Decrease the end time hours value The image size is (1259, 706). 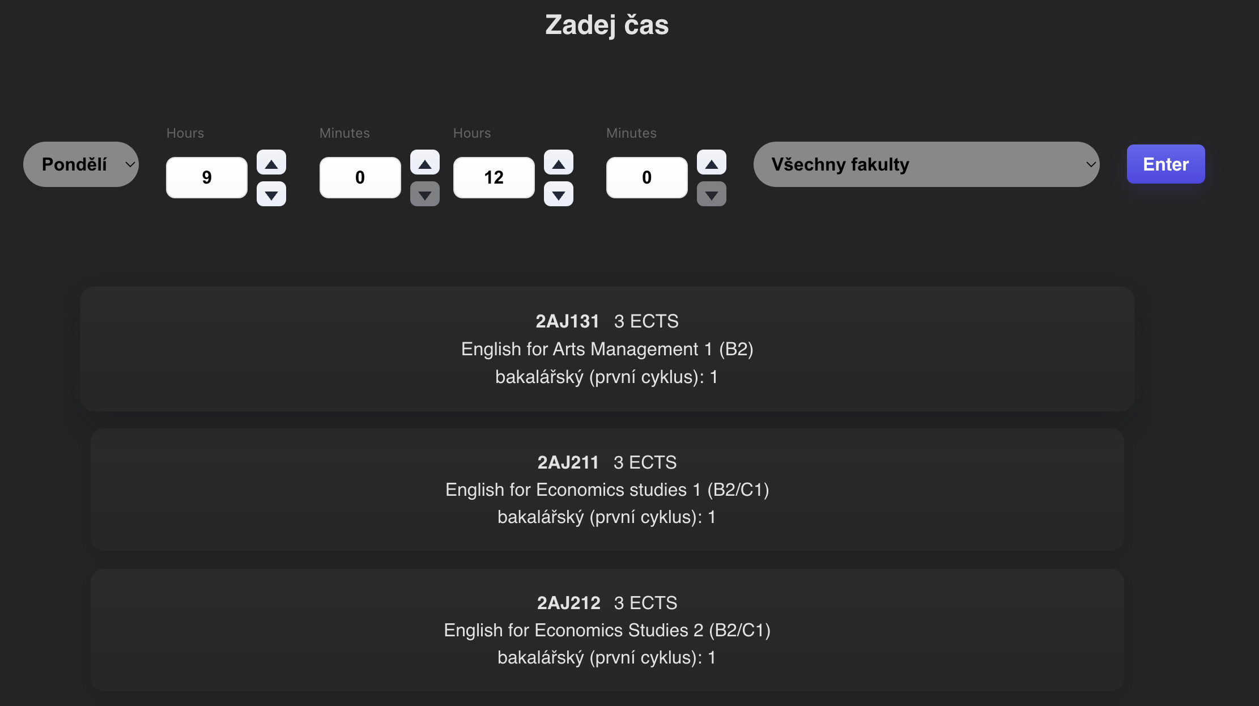pyautogui.click(x=558, y=194)
